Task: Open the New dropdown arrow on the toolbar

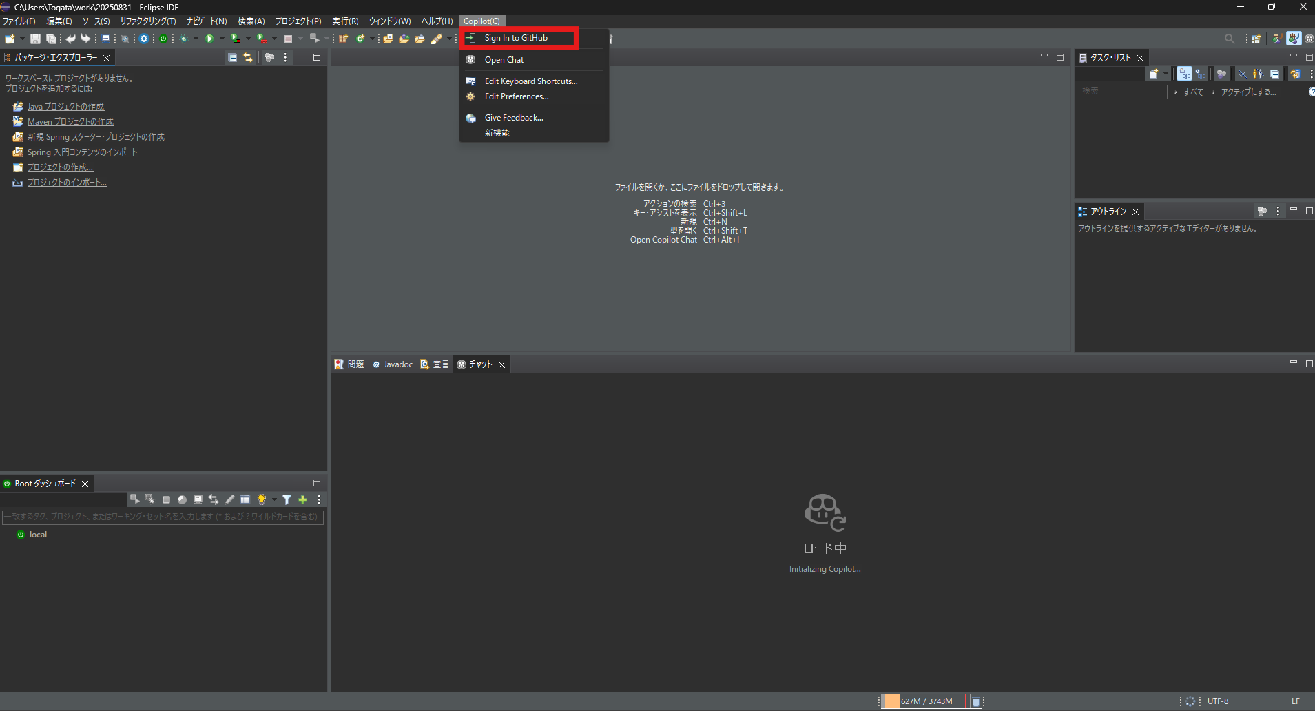Action: (21, 39)
